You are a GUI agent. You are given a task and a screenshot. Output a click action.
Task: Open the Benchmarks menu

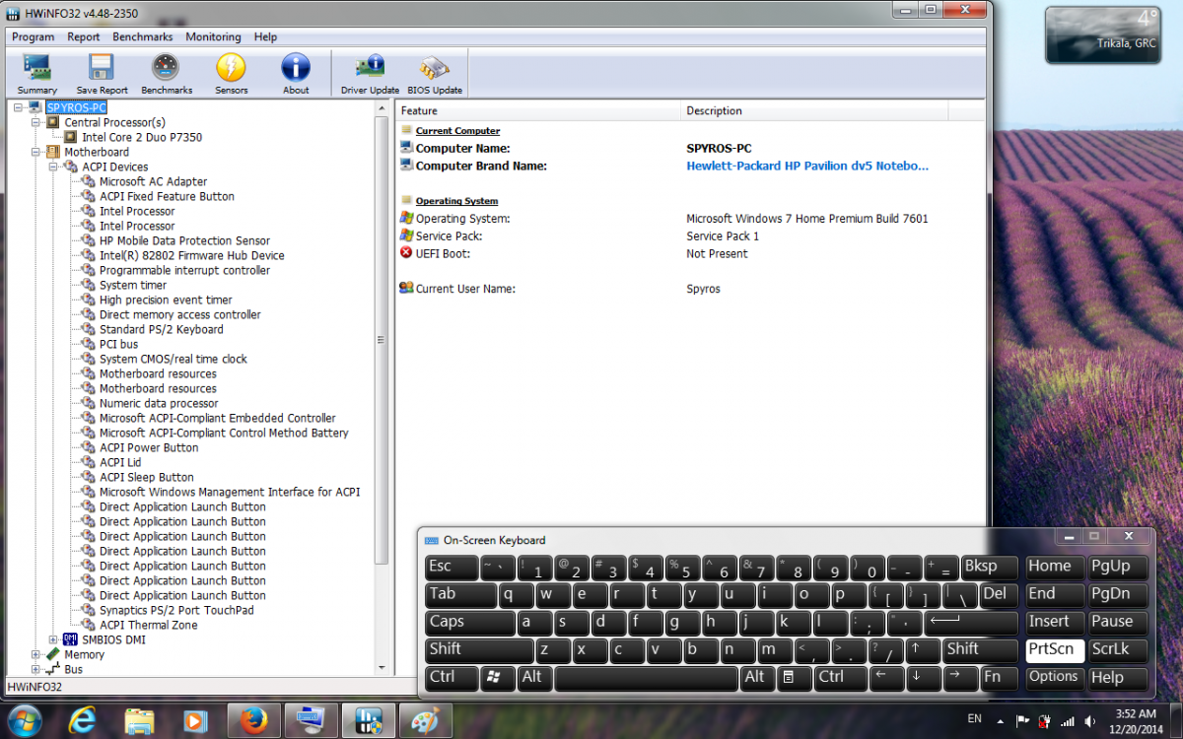(143, 36)
